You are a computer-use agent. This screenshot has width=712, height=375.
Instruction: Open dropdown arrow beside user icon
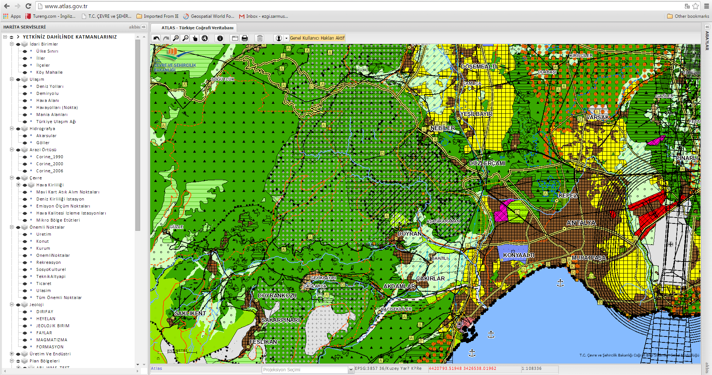[286, 38]
